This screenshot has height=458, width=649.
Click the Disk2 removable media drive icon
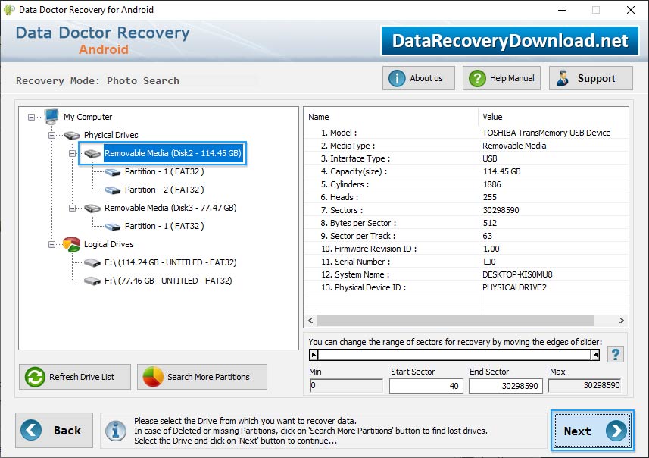click(92, 153)
